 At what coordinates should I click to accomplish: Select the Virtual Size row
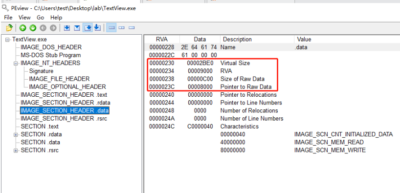point(272,63)
